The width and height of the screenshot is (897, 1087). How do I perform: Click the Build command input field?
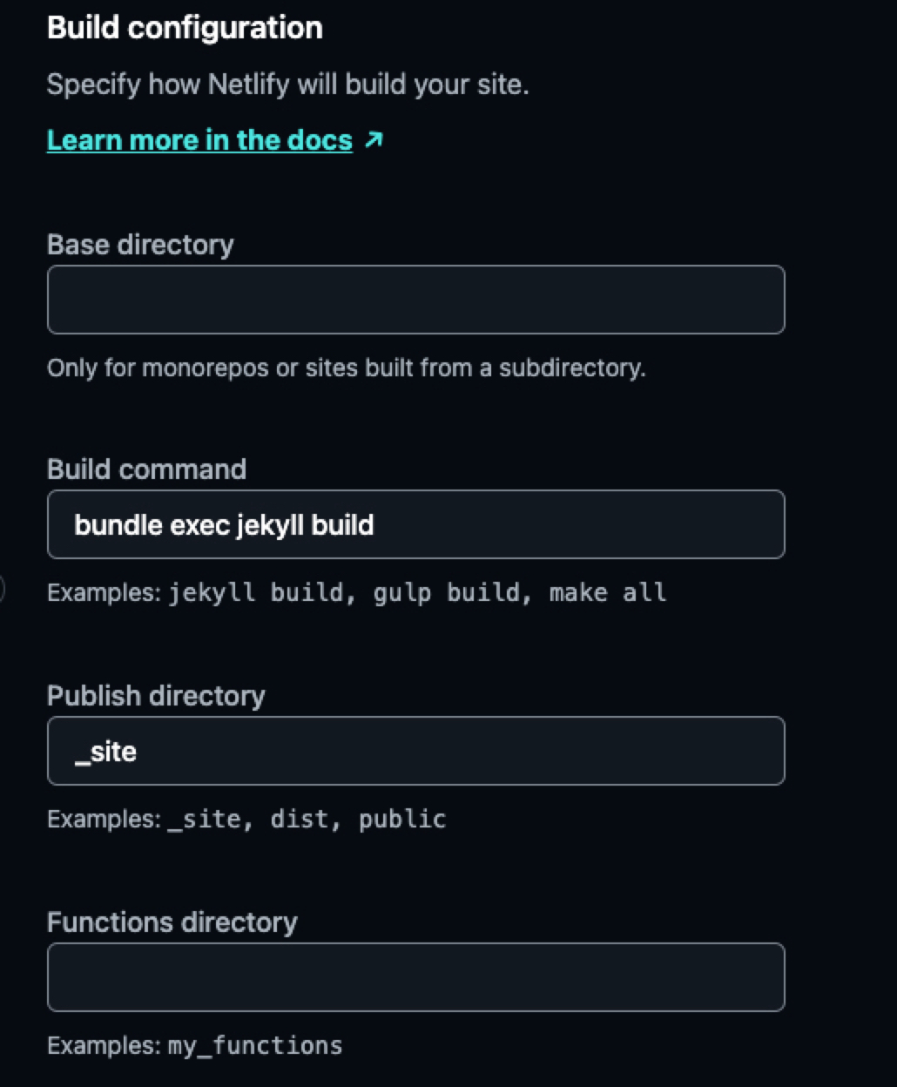pyautogui.click(x=415, y=524)
